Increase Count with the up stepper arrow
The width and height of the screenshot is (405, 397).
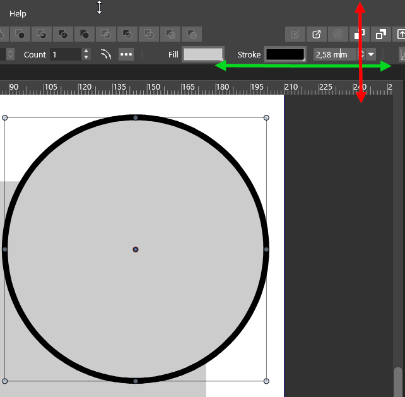[86, 52]
